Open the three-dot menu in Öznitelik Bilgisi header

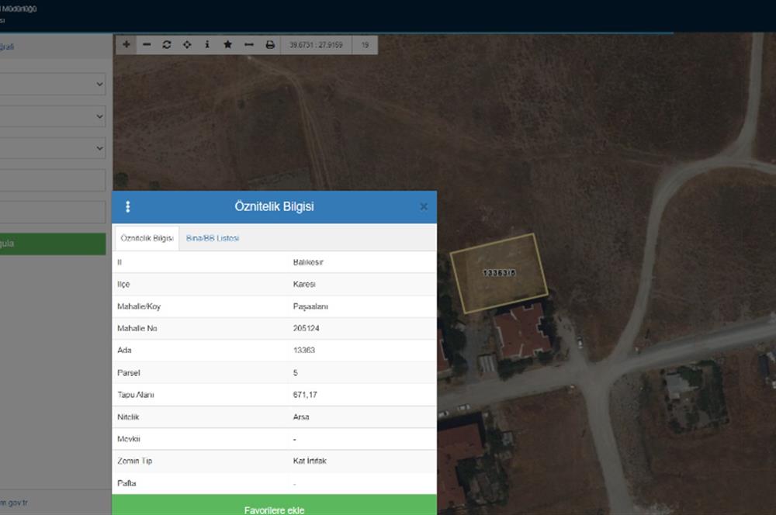click(128, 207)
